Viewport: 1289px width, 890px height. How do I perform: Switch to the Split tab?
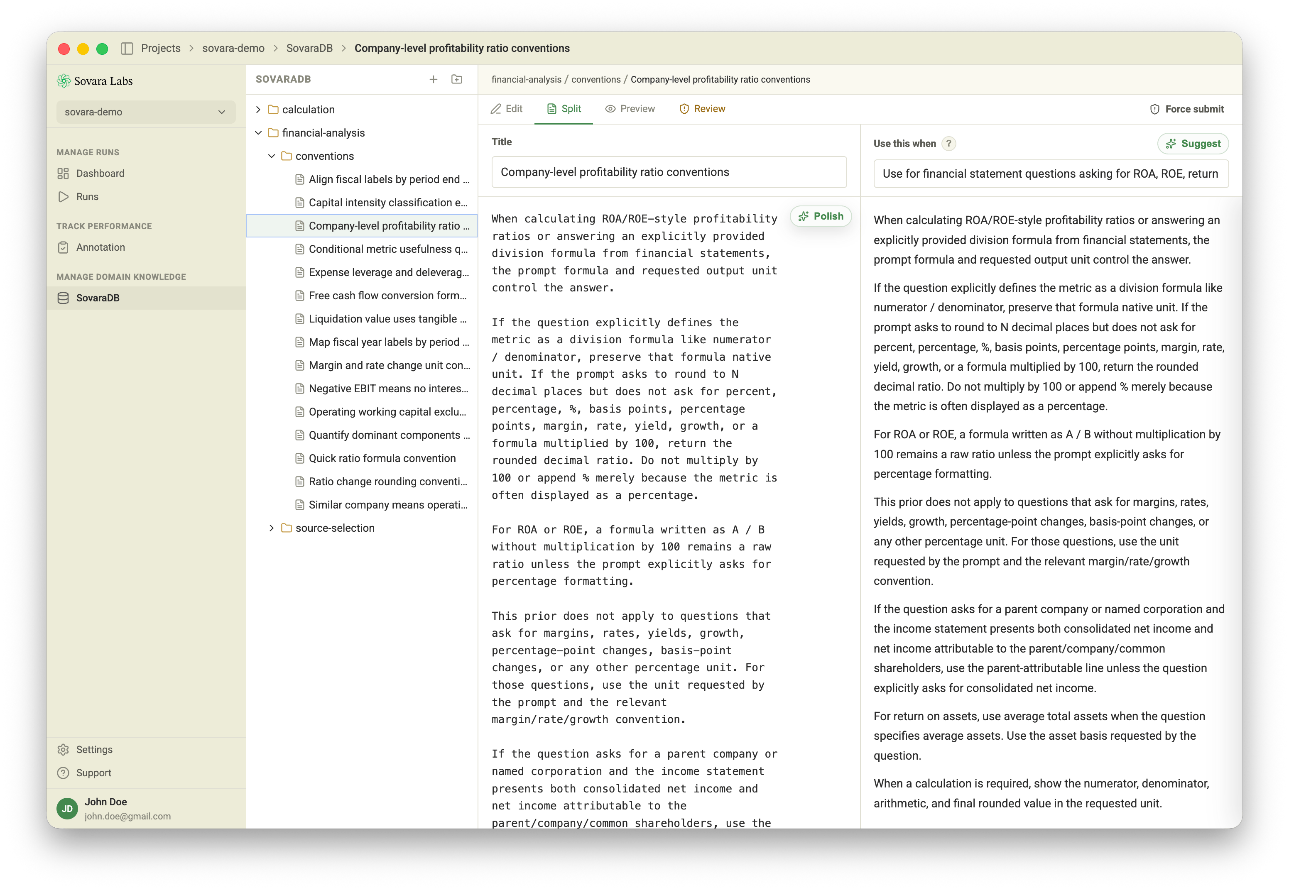[564, 109]
